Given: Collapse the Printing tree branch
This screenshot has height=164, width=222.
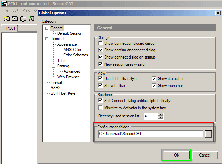Looking at the screenshot, I should 54,66.
